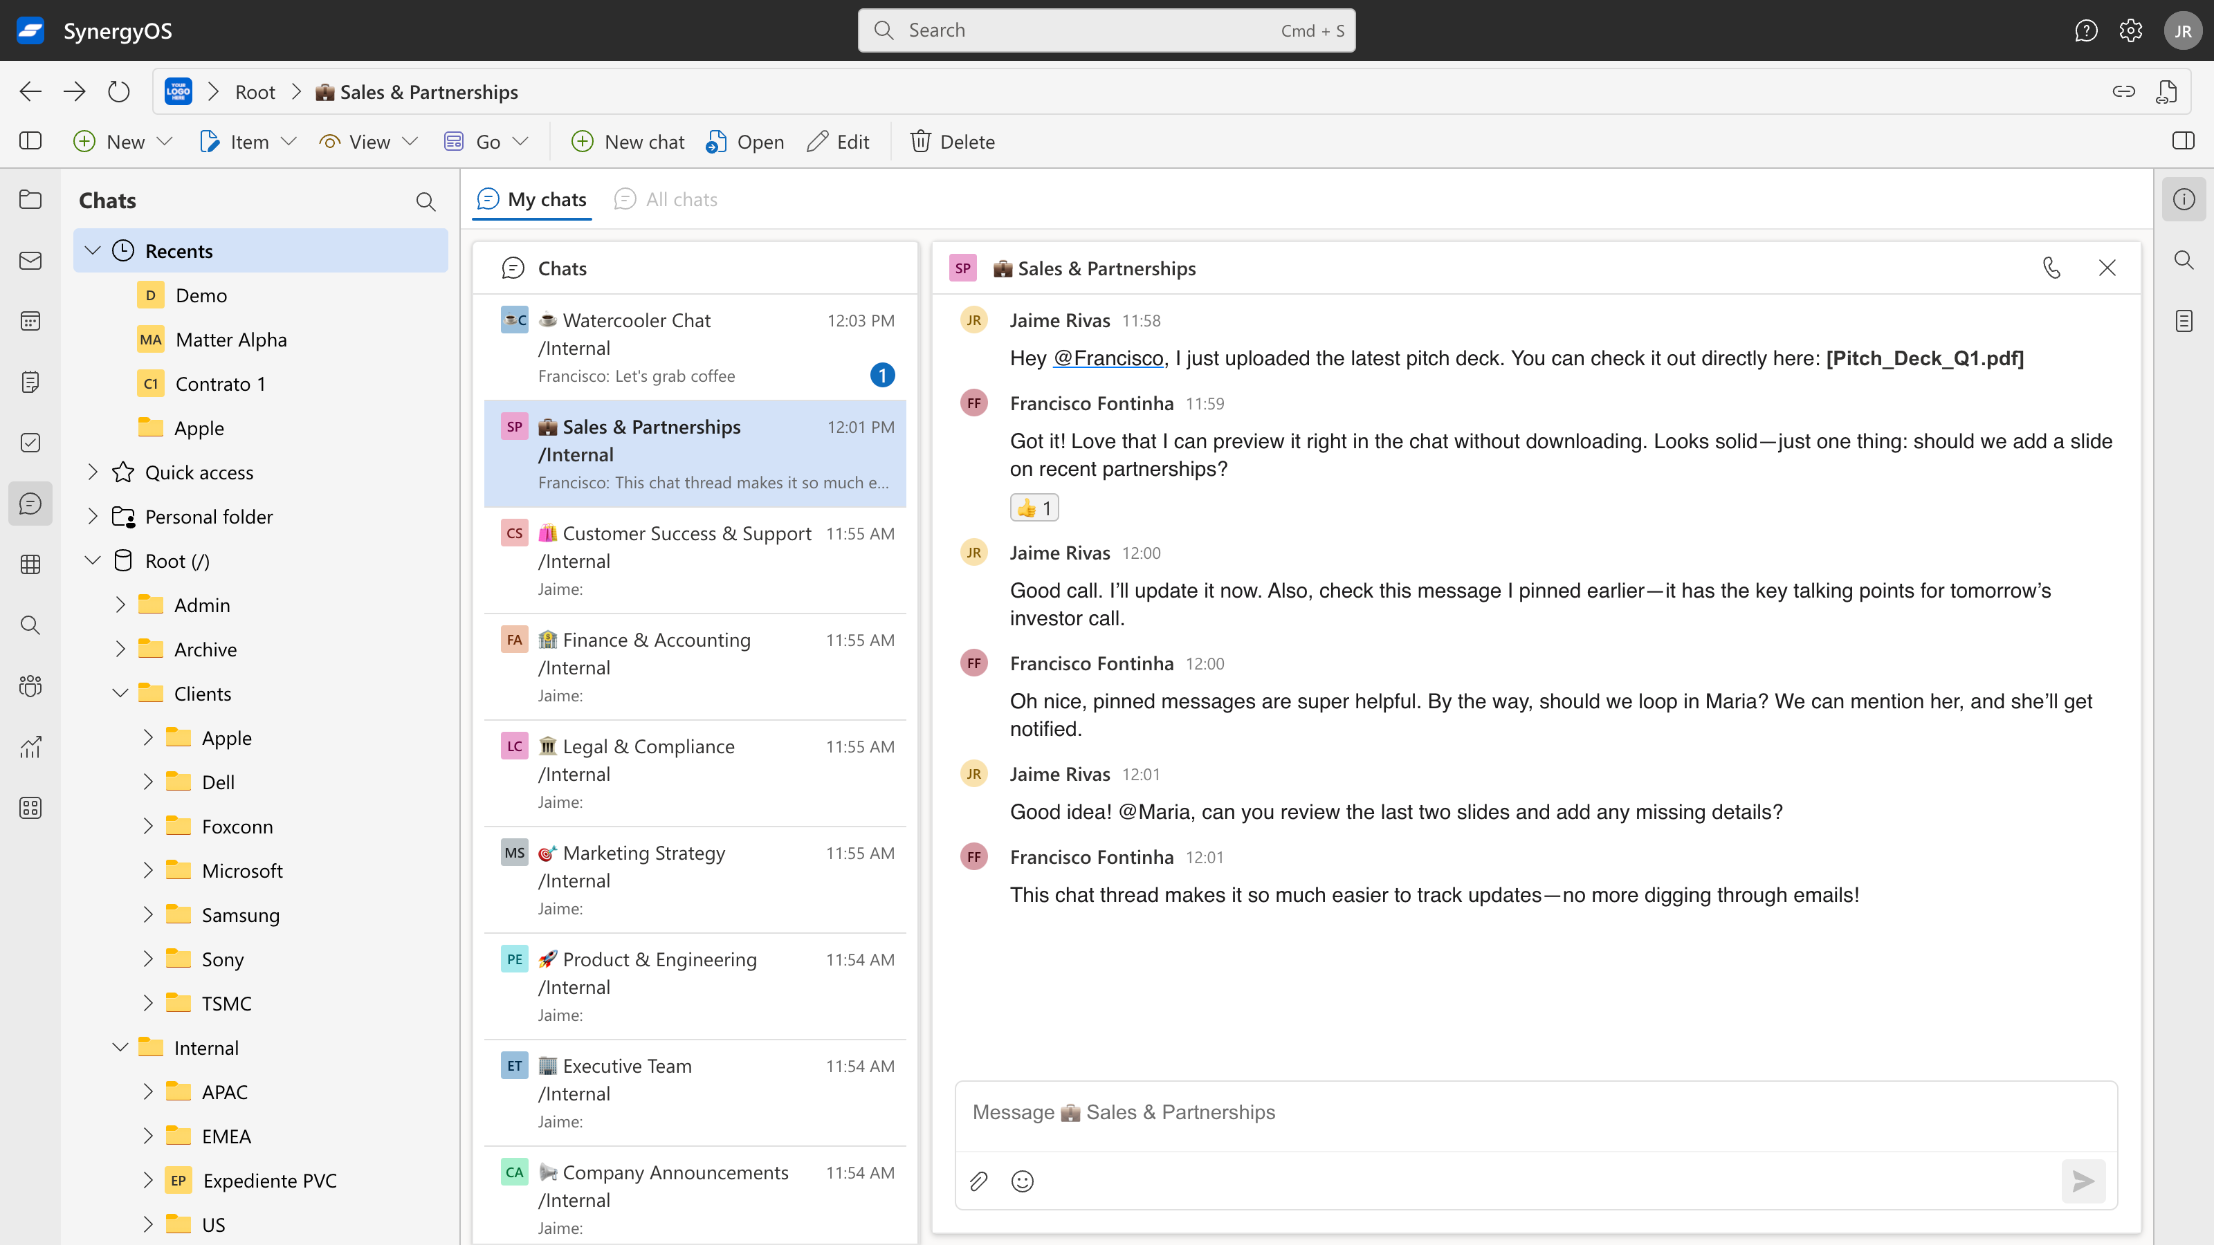Open the Pitch_Deck_Q1.pdf link in chat
Viewport: 2214px width, 1245px height.
click(1924, 358)
